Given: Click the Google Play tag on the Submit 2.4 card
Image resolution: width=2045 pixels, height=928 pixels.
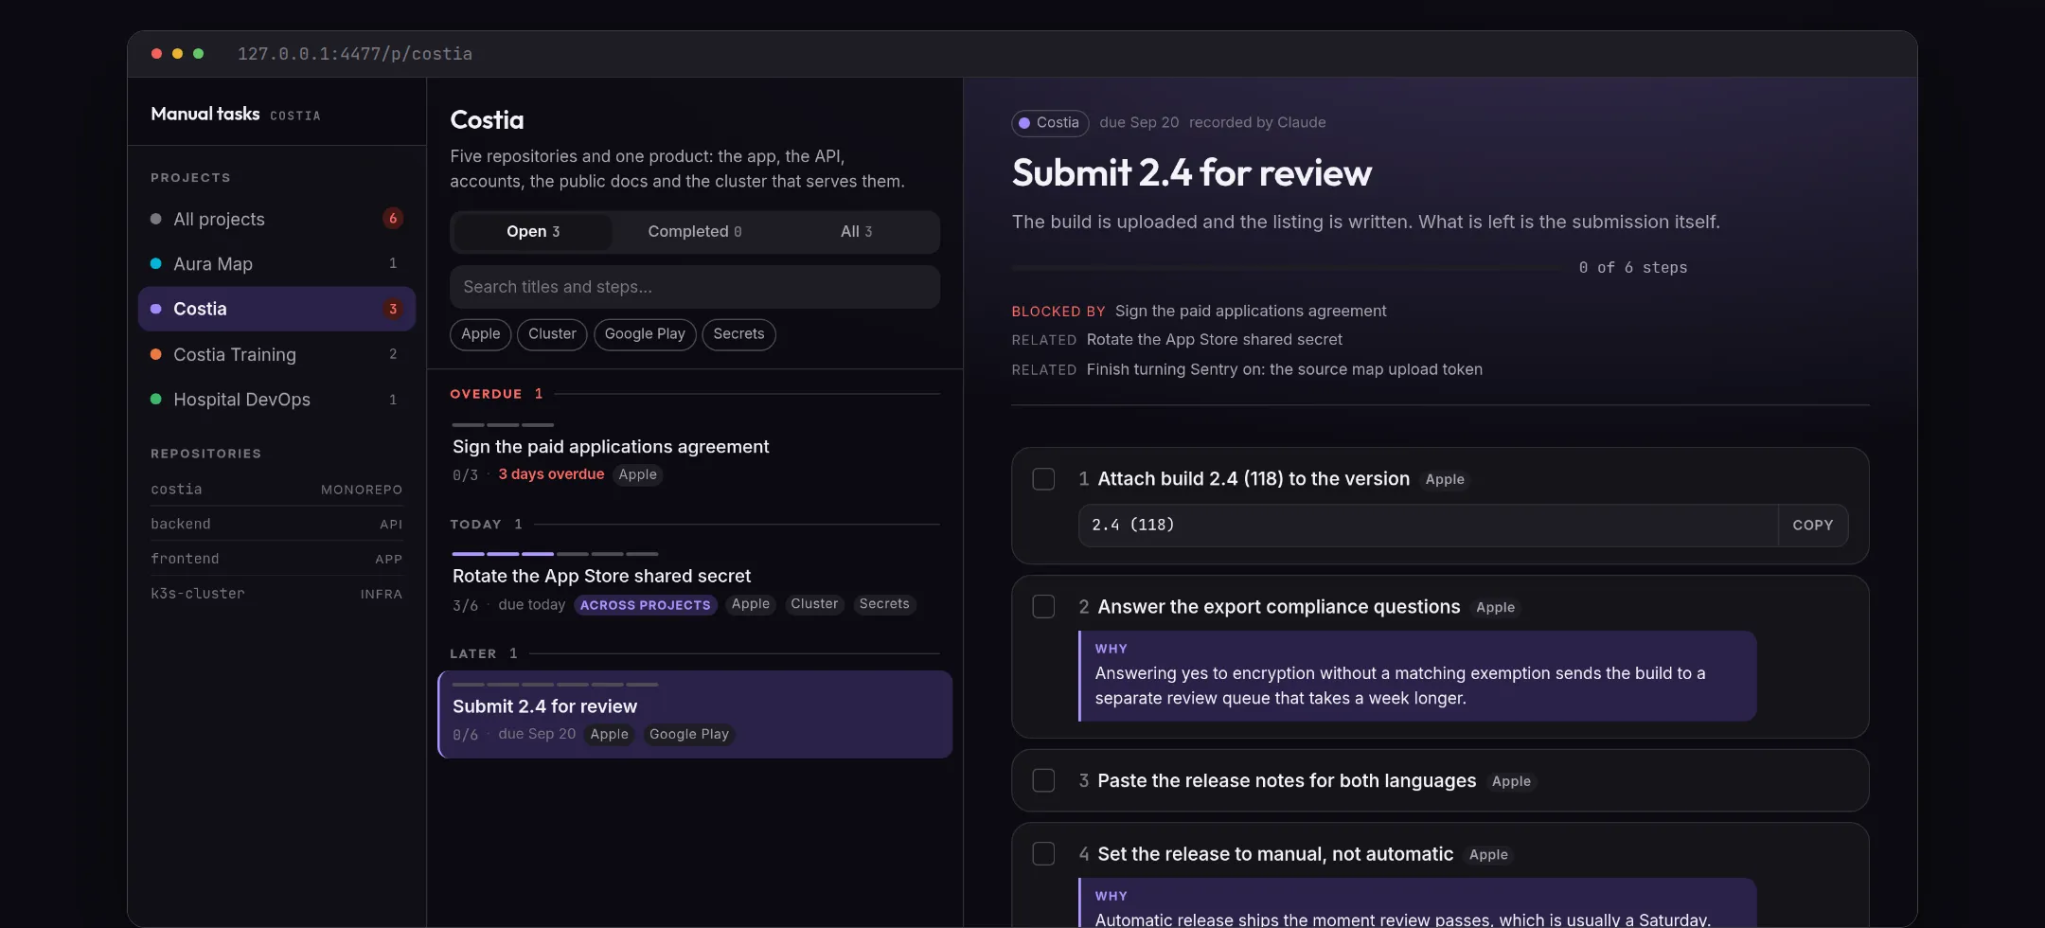Looking at the screenshot, I should 689,735.
